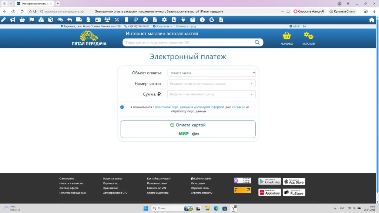Open the Объект оплаты dropdown

(x=211, y=73)
